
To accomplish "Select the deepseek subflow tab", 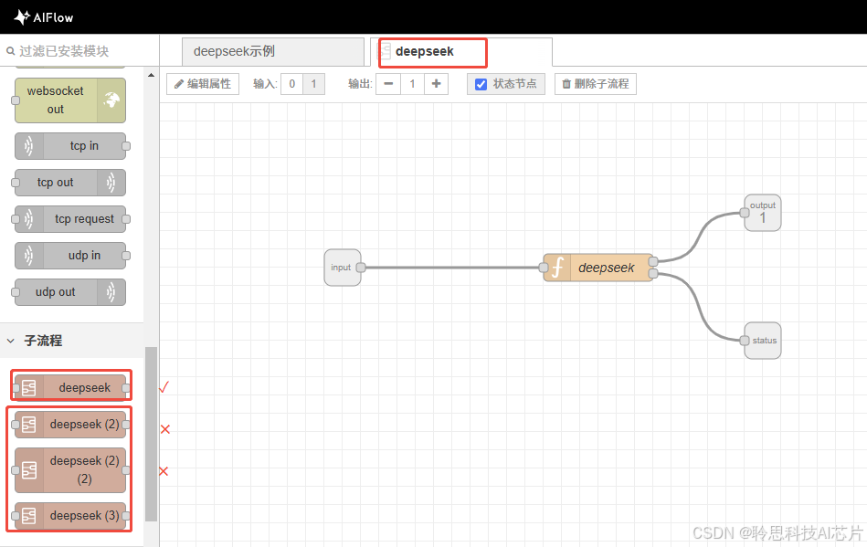I will pos(461,51).
